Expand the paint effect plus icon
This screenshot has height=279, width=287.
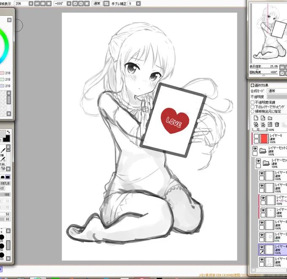point(252,85)
